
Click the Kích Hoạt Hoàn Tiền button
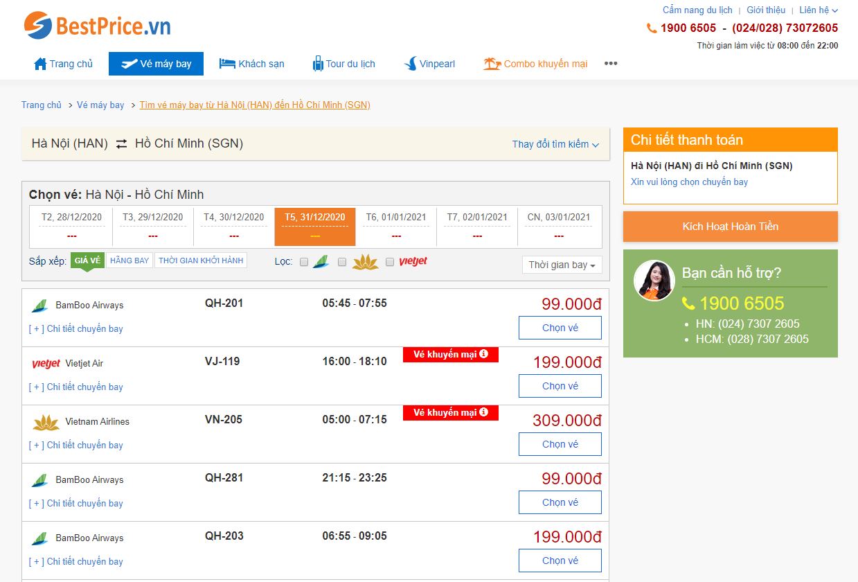coord(731,227)
